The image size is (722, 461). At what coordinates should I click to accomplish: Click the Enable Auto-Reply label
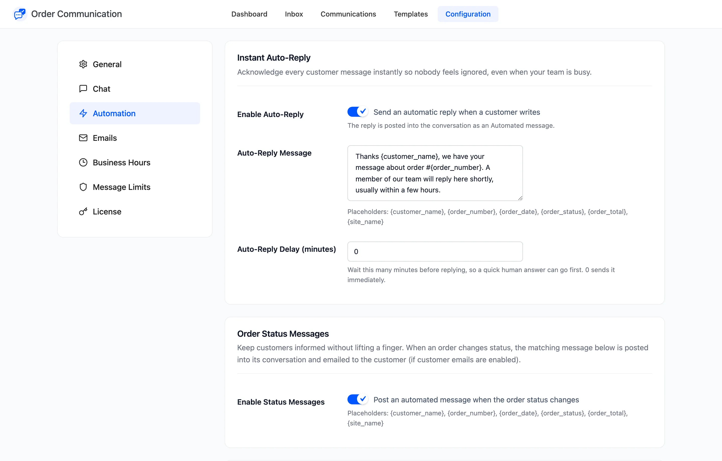[x=270, y=114]
